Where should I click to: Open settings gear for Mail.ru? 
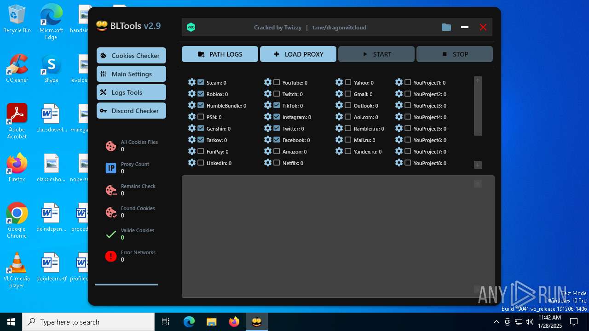[x=339, y=140]
